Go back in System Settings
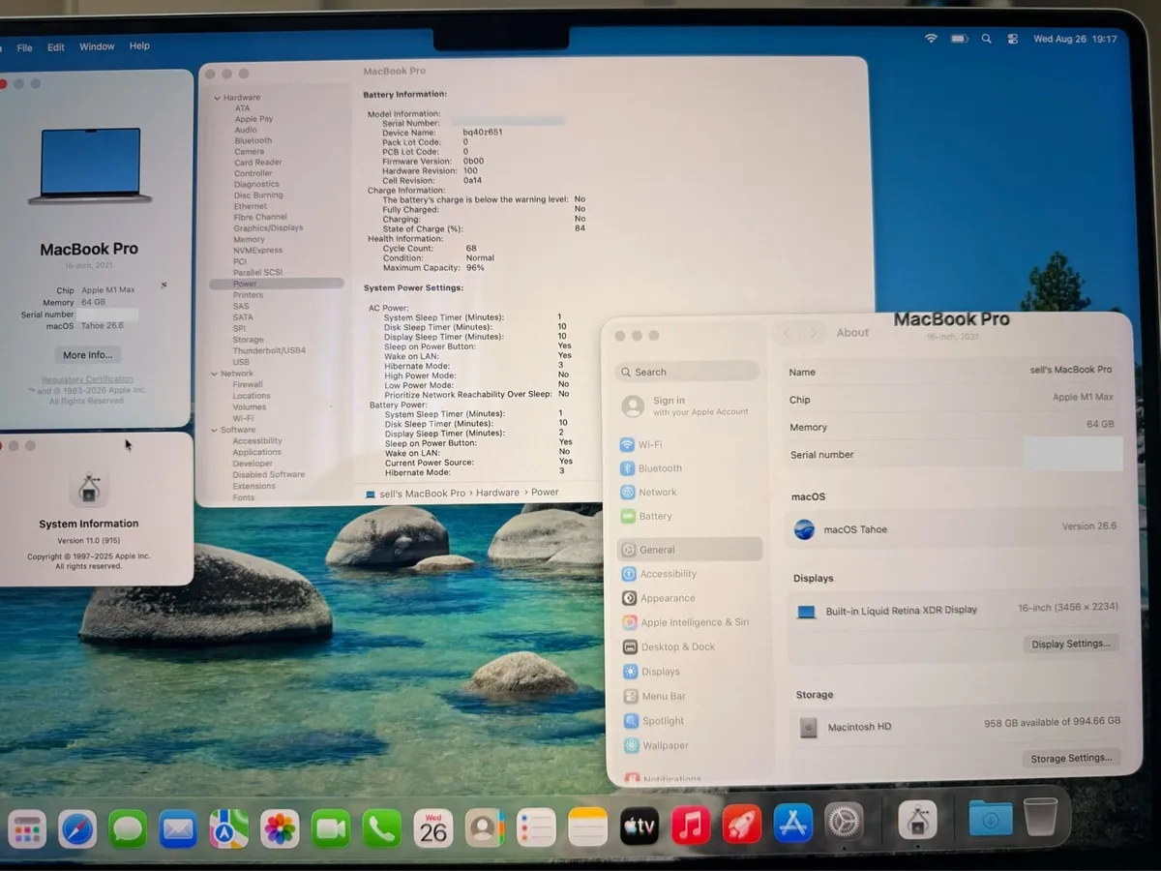 pyautogui.click(x=786, y=333)
